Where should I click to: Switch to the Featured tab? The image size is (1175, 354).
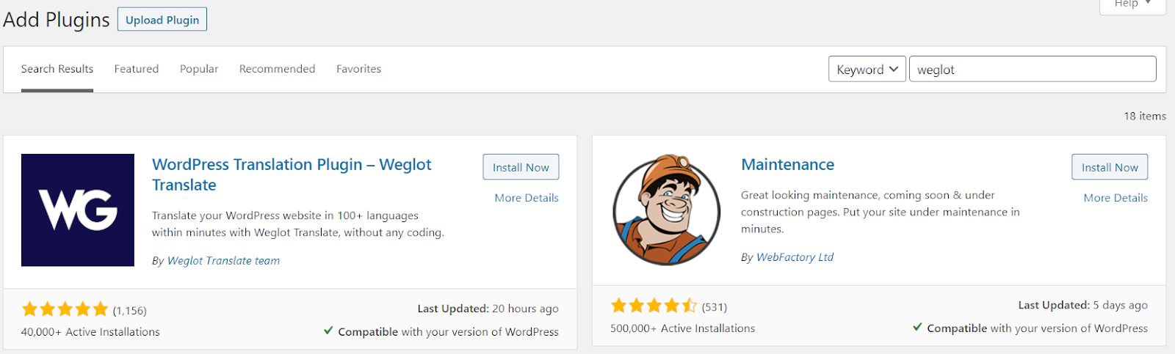(137, 69)
